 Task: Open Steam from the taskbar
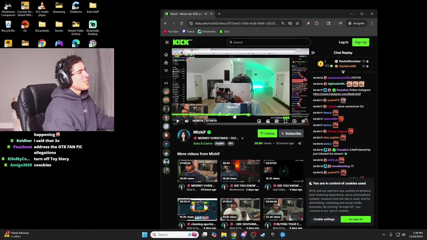click(x=263, y=235)
